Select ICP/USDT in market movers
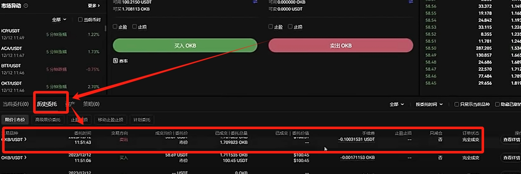This screenshot has height=174, width=521. click(10, 31)
